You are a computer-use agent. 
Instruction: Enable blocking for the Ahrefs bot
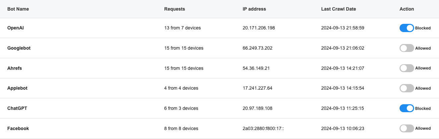tap(407, 68)
